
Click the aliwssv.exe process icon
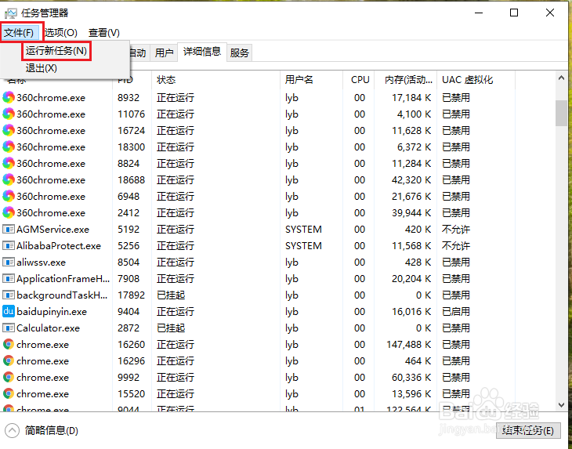click(x=9, y=262)
